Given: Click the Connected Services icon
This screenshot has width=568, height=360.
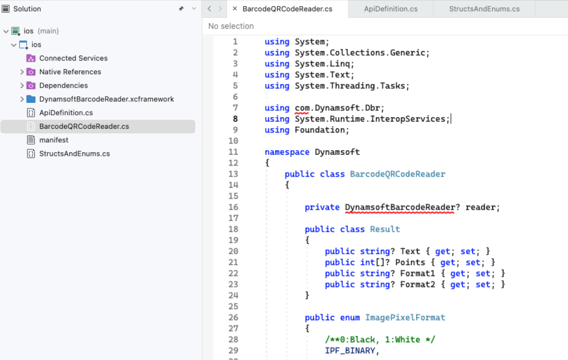Looking at the screenshot, I should click(x=31, y=58).
